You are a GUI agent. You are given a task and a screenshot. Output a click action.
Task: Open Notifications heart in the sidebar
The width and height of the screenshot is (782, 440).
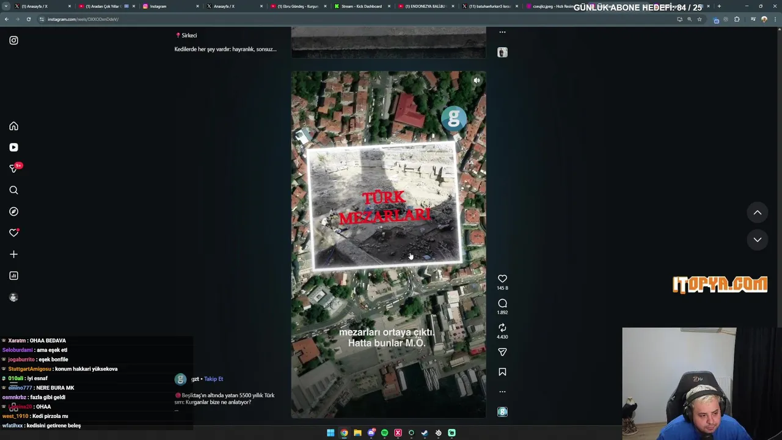pos(13,233)
